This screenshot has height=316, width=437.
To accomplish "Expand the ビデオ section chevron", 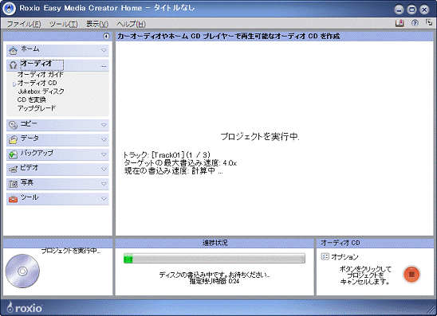I will click(104, 169).
